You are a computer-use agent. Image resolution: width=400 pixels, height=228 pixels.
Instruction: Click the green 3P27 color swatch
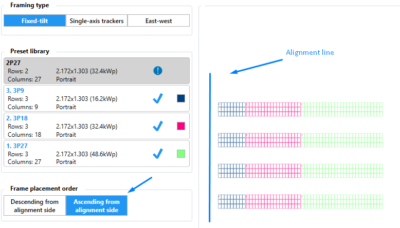click(x=181, y=153)
